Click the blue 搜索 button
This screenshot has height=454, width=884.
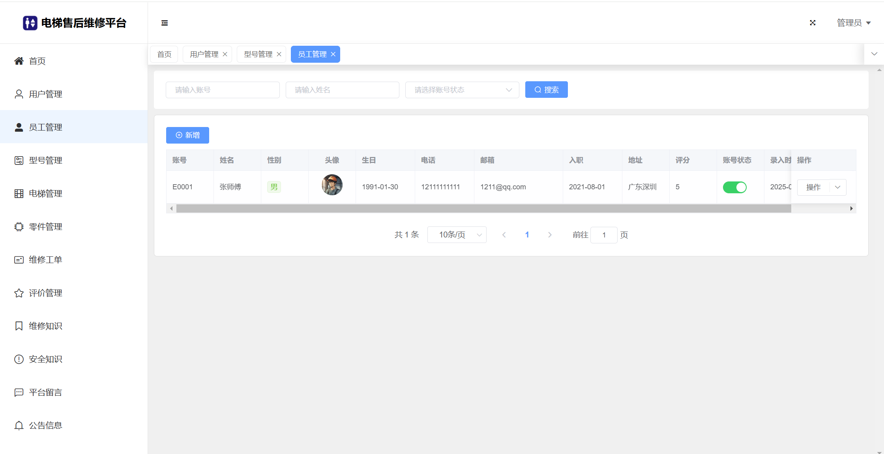[x=546, y=90]
